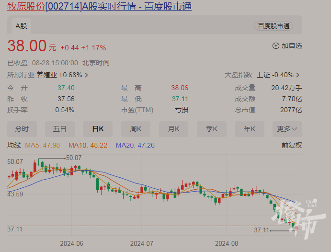The height and width of the screenshot is (252, 331).
Task: Switch to the 年K chart tab
Action: click(250, 129)
